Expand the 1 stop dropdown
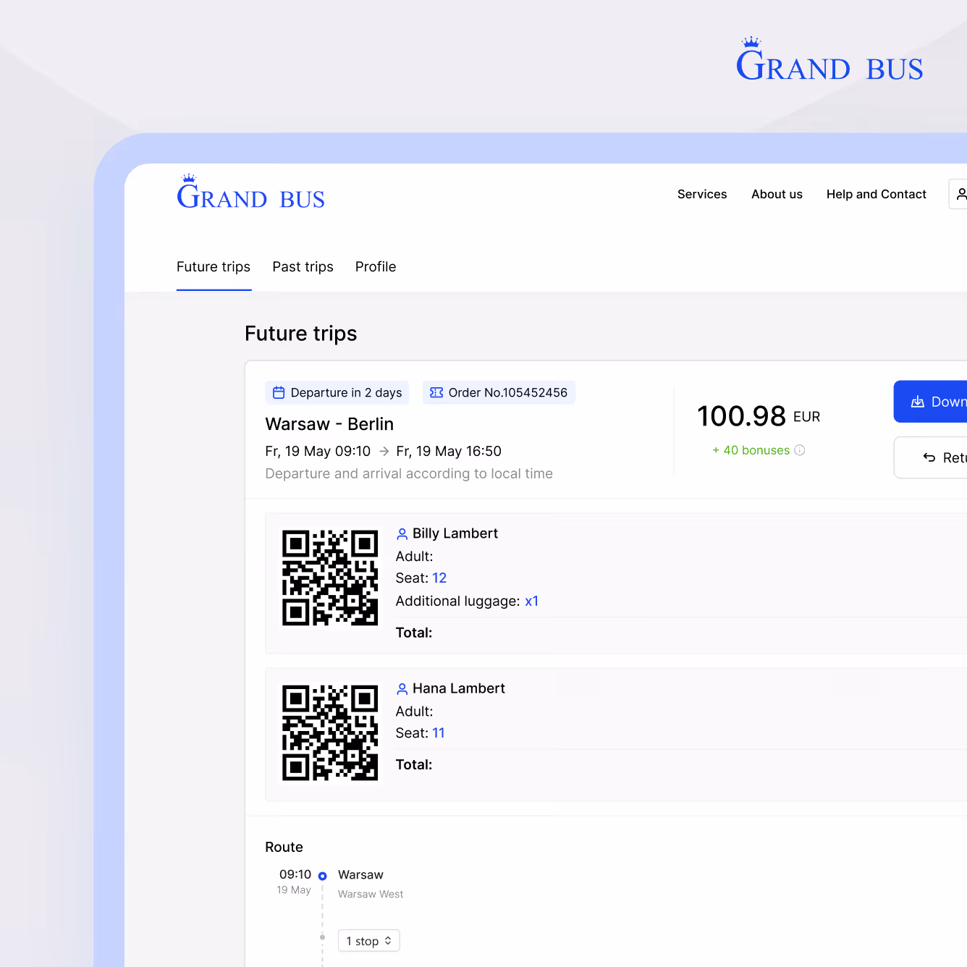 (x=369, y=941)
